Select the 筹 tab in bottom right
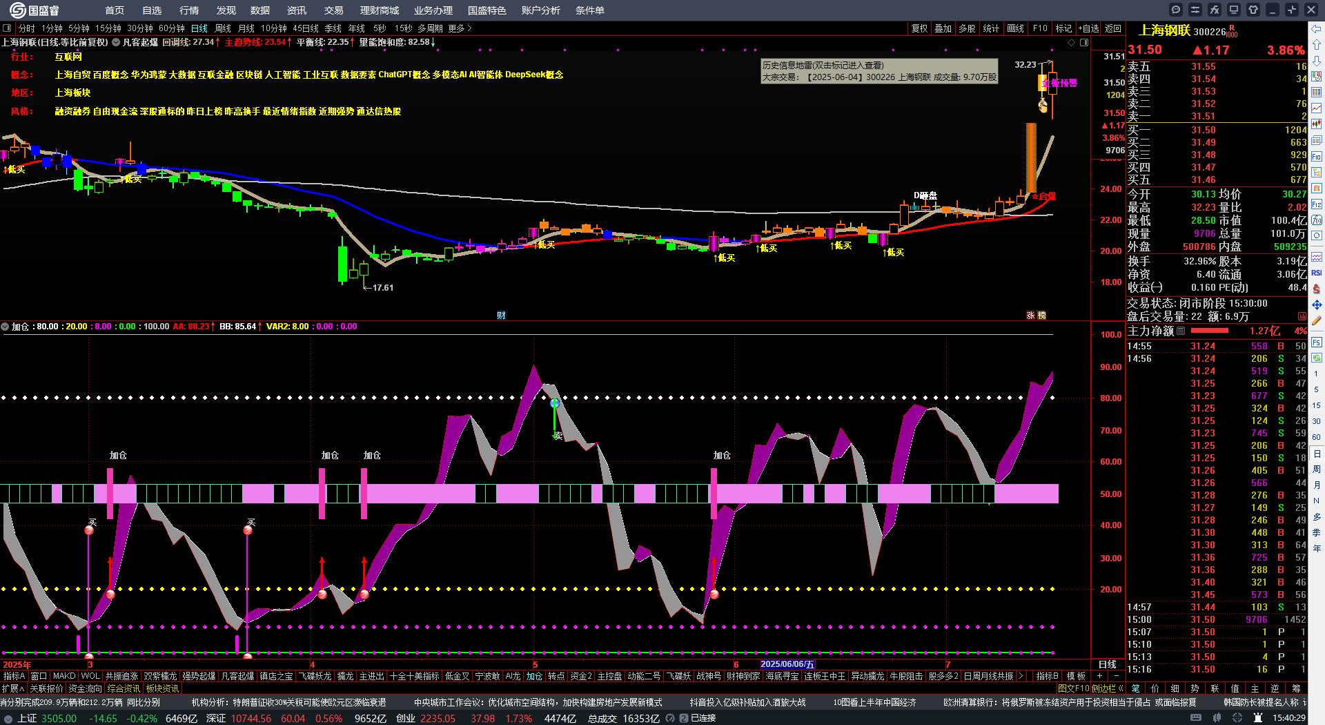Viewport: 1325px width, 725px height. click(x=1295, y=688)
